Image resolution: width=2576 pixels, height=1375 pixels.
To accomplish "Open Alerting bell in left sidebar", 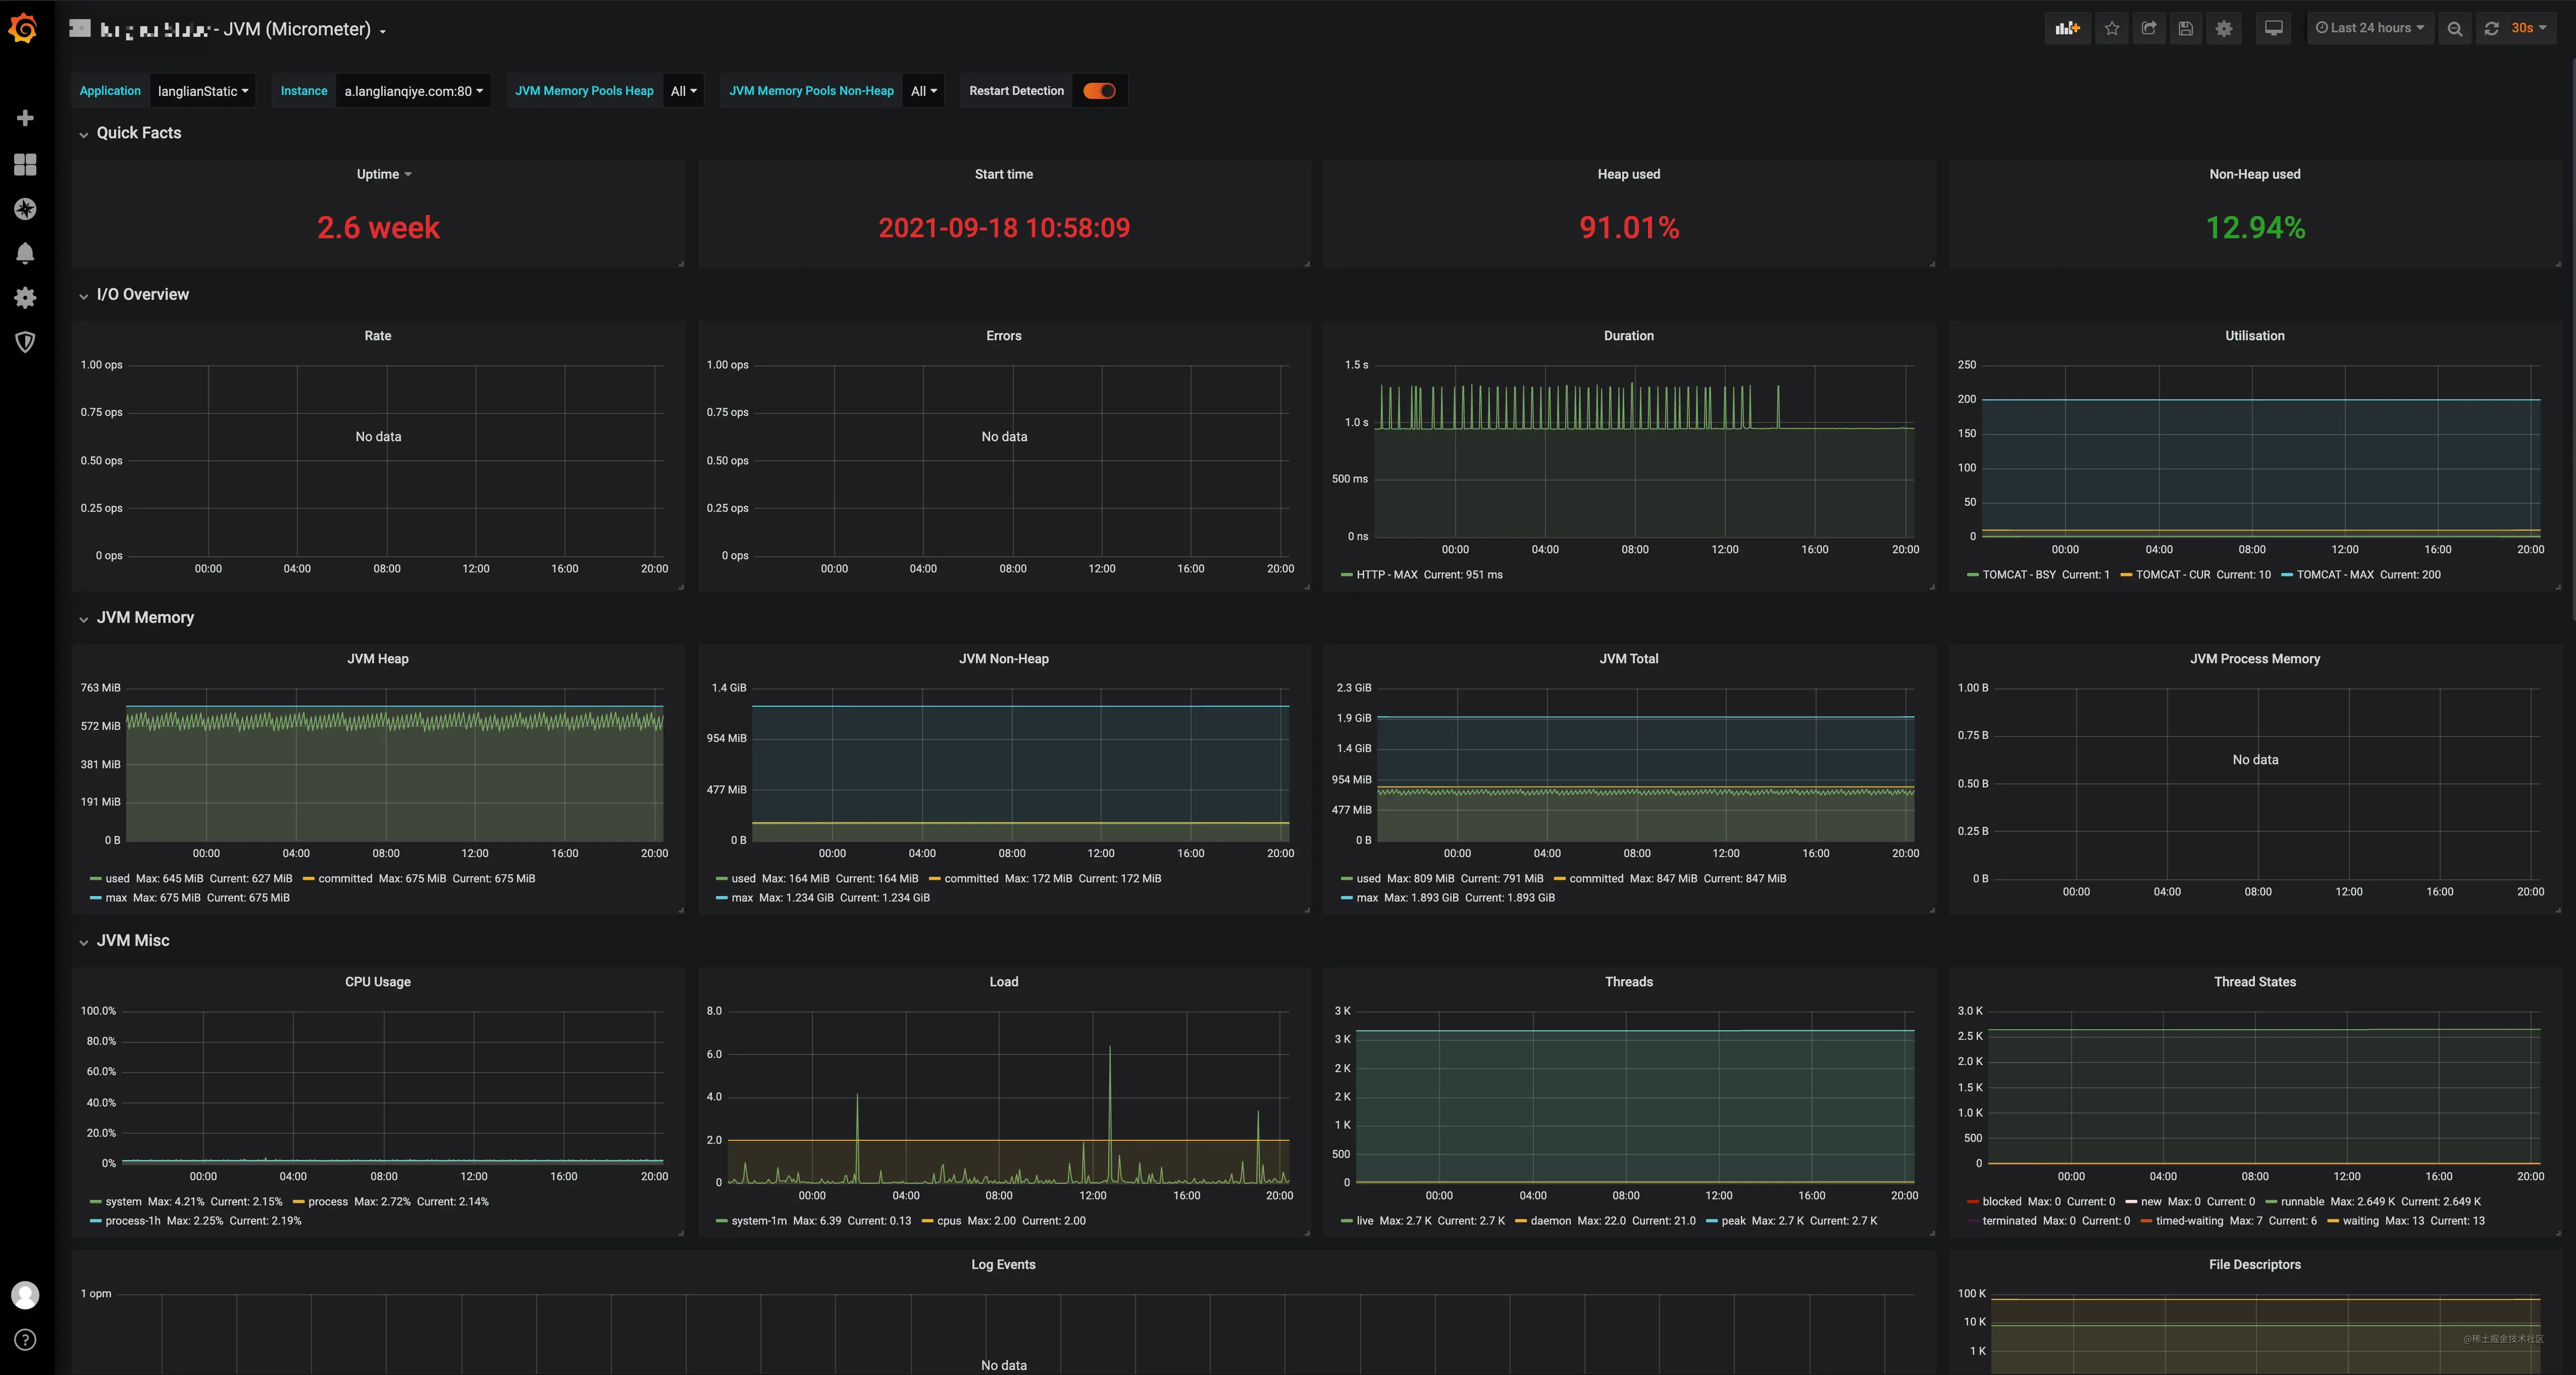I will [x=25, y=253].
